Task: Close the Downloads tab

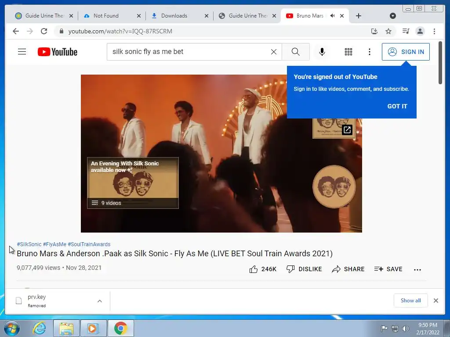Action: point(207,16)
